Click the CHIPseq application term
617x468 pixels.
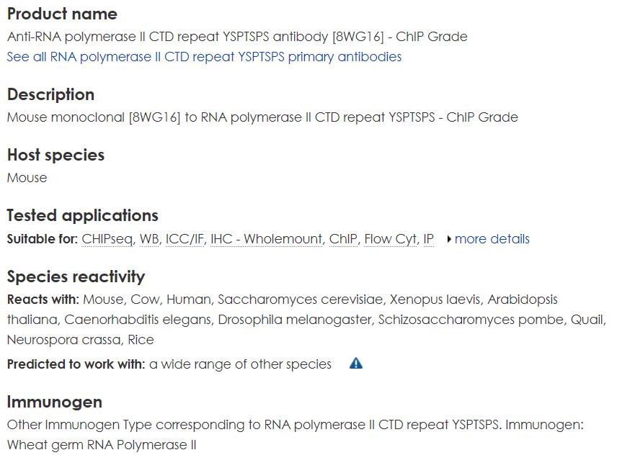point(107,239)
